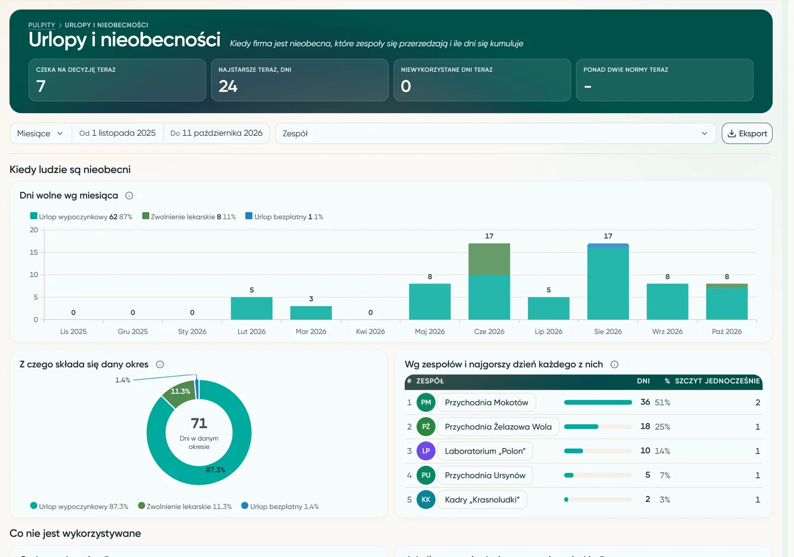The image size is (794, 557).
Task: Open Przychodnia Żelazowa Wola team chip
Action: coord(498,427)
